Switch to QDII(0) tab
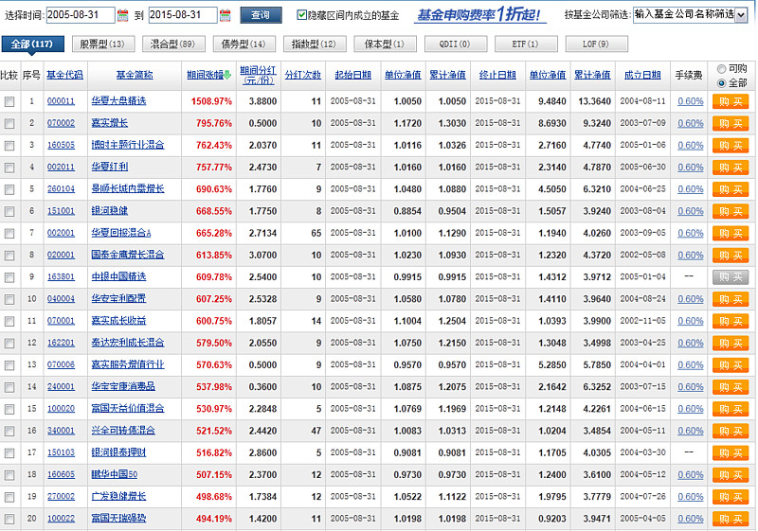Viewport: 758px width, 531px height. [455, 44]
